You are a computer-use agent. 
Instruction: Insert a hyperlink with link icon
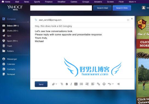tap(98, 84)
